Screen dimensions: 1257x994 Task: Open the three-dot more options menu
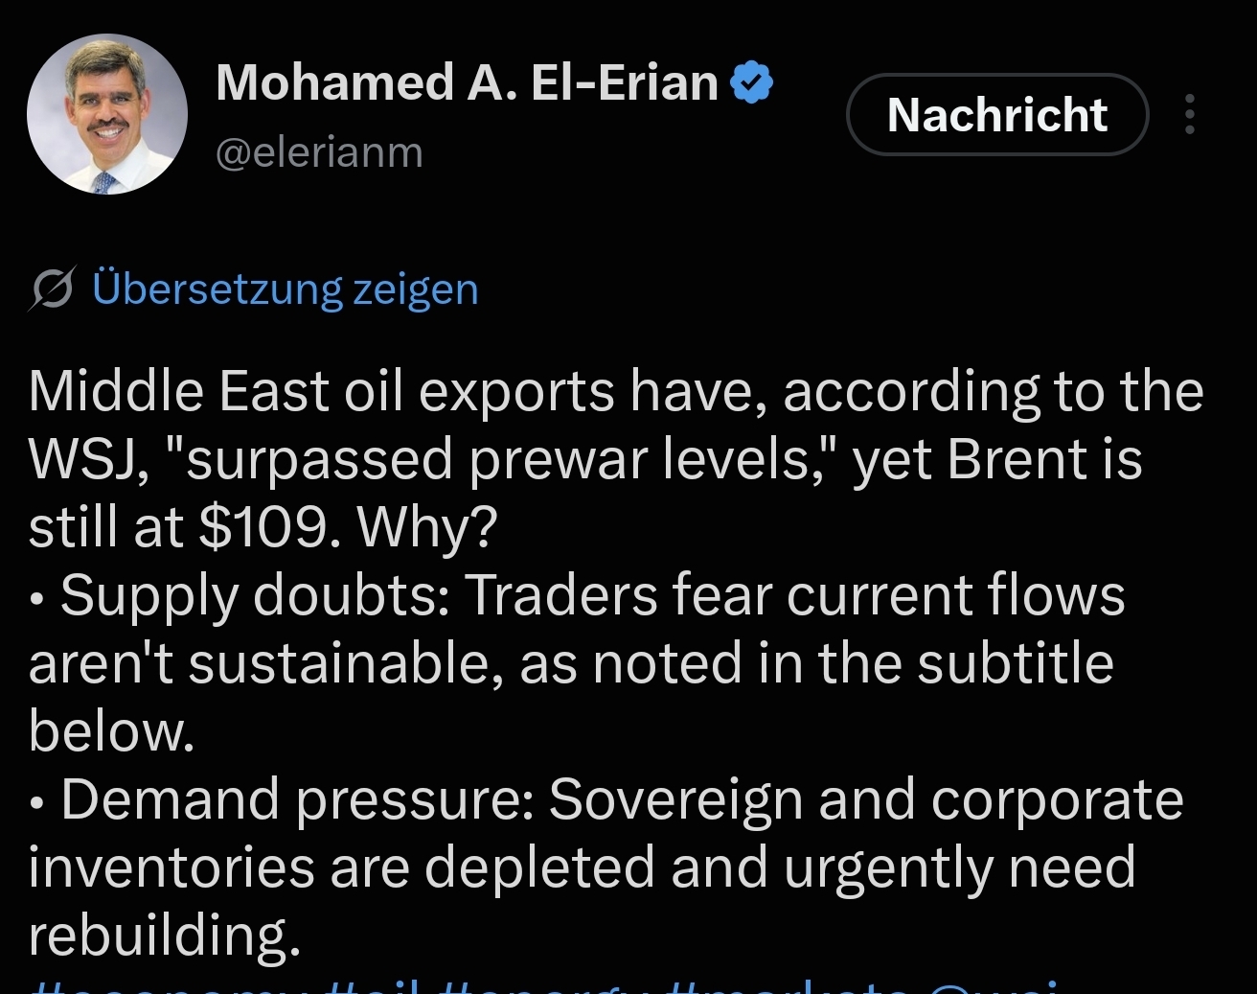click(1189, 114)
